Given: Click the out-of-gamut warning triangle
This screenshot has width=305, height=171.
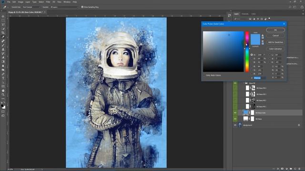Looking at the screenshot, I should click(x=263, y=35).
